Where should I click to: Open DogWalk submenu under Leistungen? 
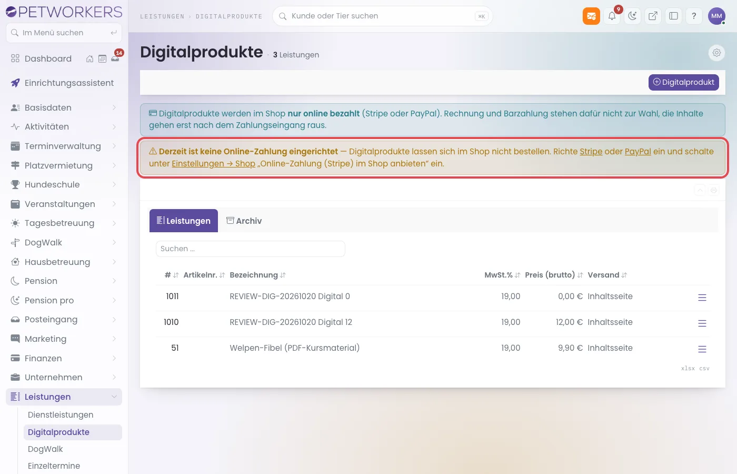(73, 449)
